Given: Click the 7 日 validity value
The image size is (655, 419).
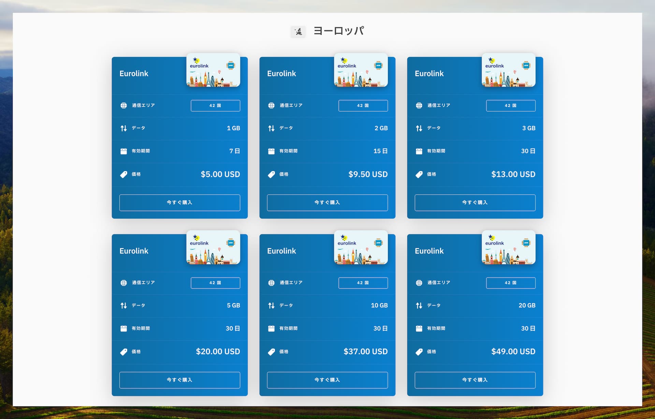Looking at the screenshot, I should [235, 151].
